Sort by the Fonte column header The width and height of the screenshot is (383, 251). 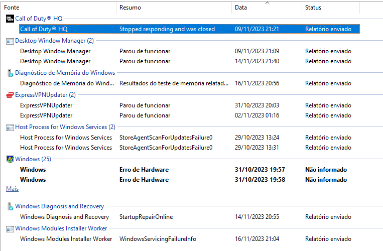click(x=59, y=8)
